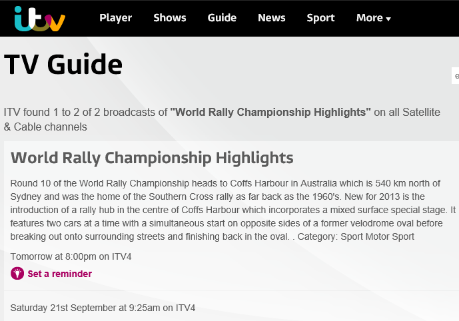The image size is (459, 321).
Task: Open the News page
Action: click(x=271, y=18)
